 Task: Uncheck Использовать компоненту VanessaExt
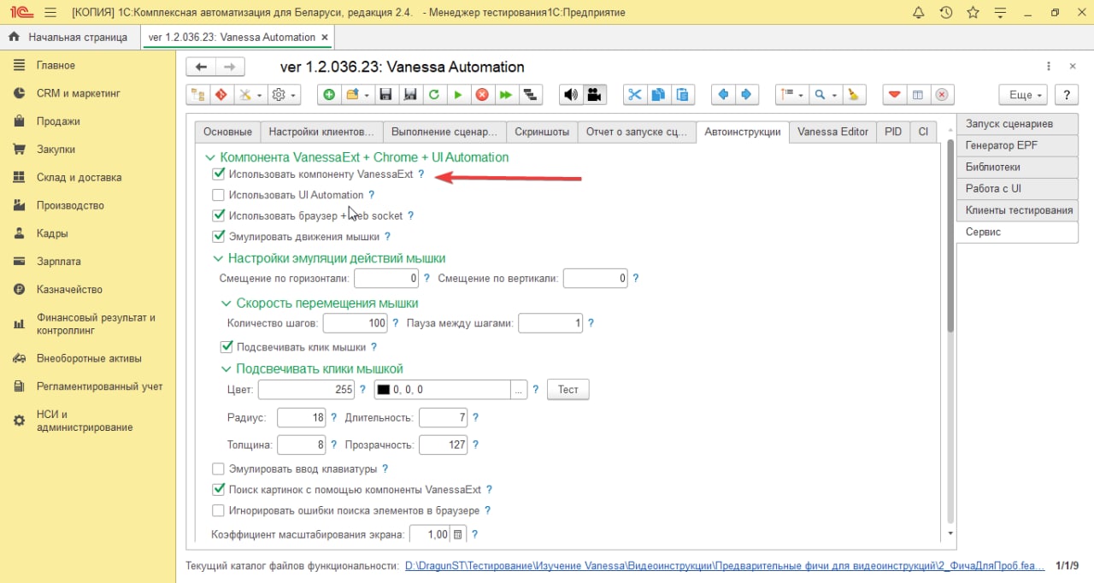pos(219,174)
